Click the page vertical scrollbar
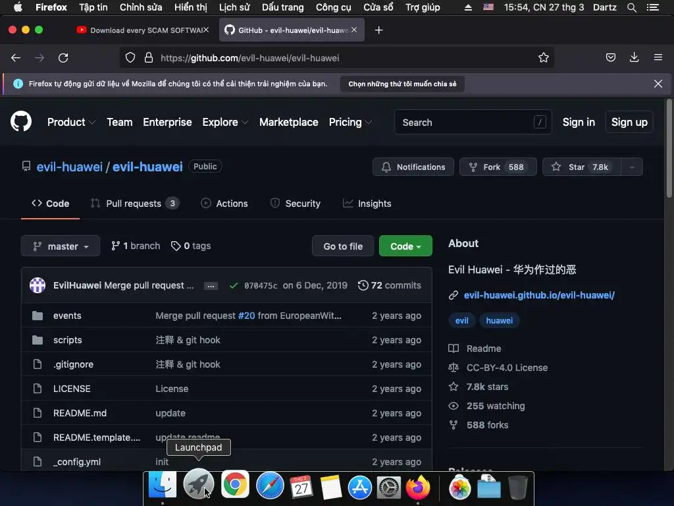Image resolution: width=674 pixels, height=506 pixels. pos(669,148)
